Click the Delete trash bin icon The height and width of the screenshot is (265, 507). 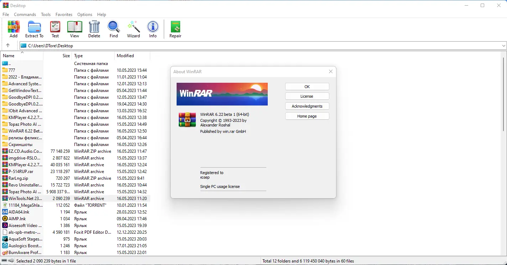coord(94,27)
